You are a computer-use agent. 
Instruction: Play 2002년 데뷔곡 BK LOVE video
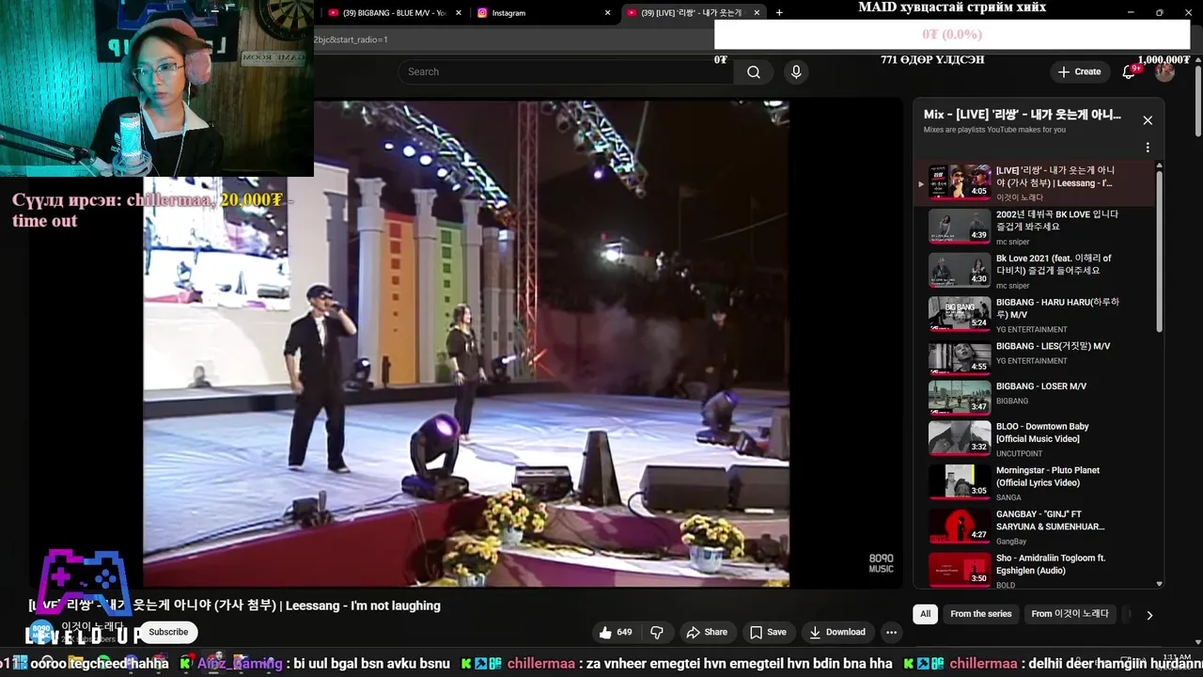(x=1034, y=227)
